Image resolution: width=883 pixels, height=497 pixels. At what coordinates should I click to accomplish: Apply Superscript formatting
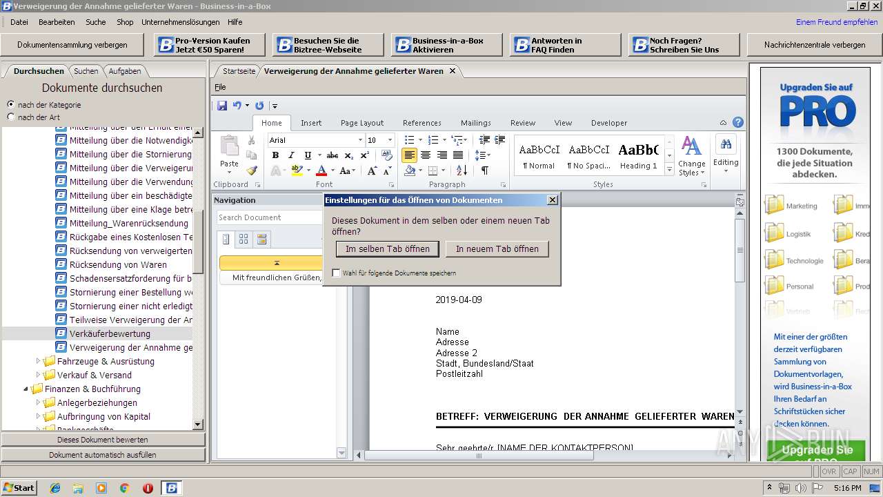tap(364, 155)
